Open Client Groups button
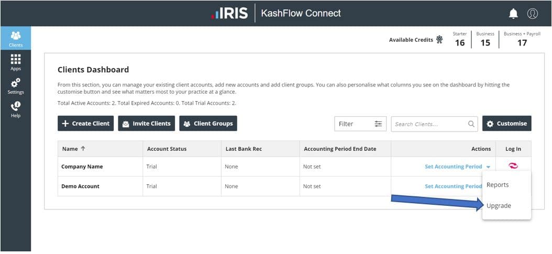This screenshot has height=254, width=552. (x=208, y=124)
